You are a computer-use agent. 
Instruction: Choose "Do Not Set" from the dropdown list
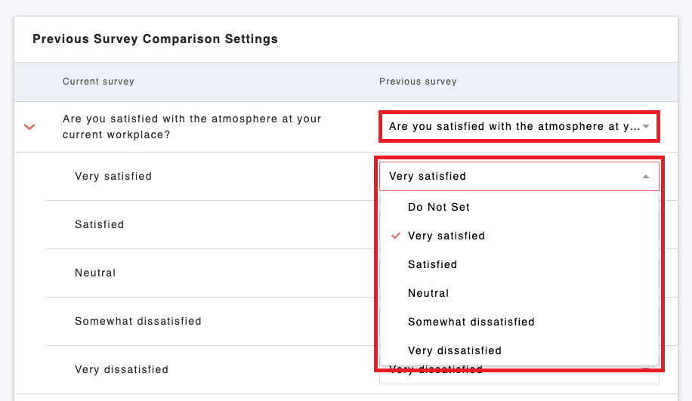[x=439, y=207]
